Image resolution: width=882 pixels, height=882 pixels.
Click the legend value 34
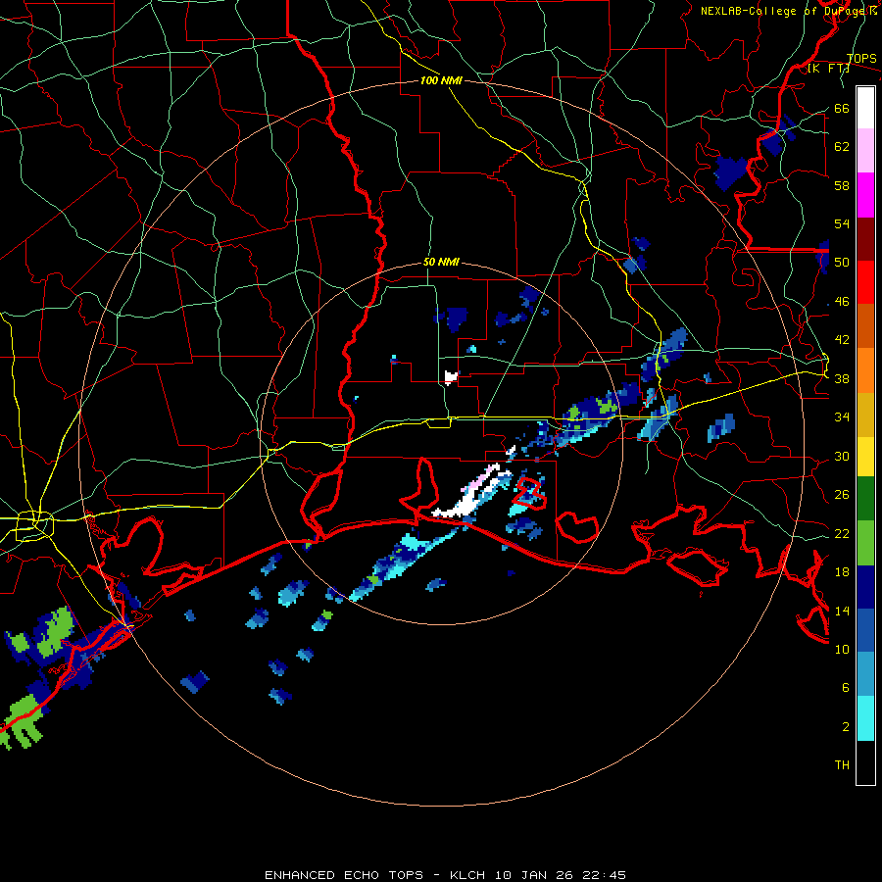(x=842, y=416)
